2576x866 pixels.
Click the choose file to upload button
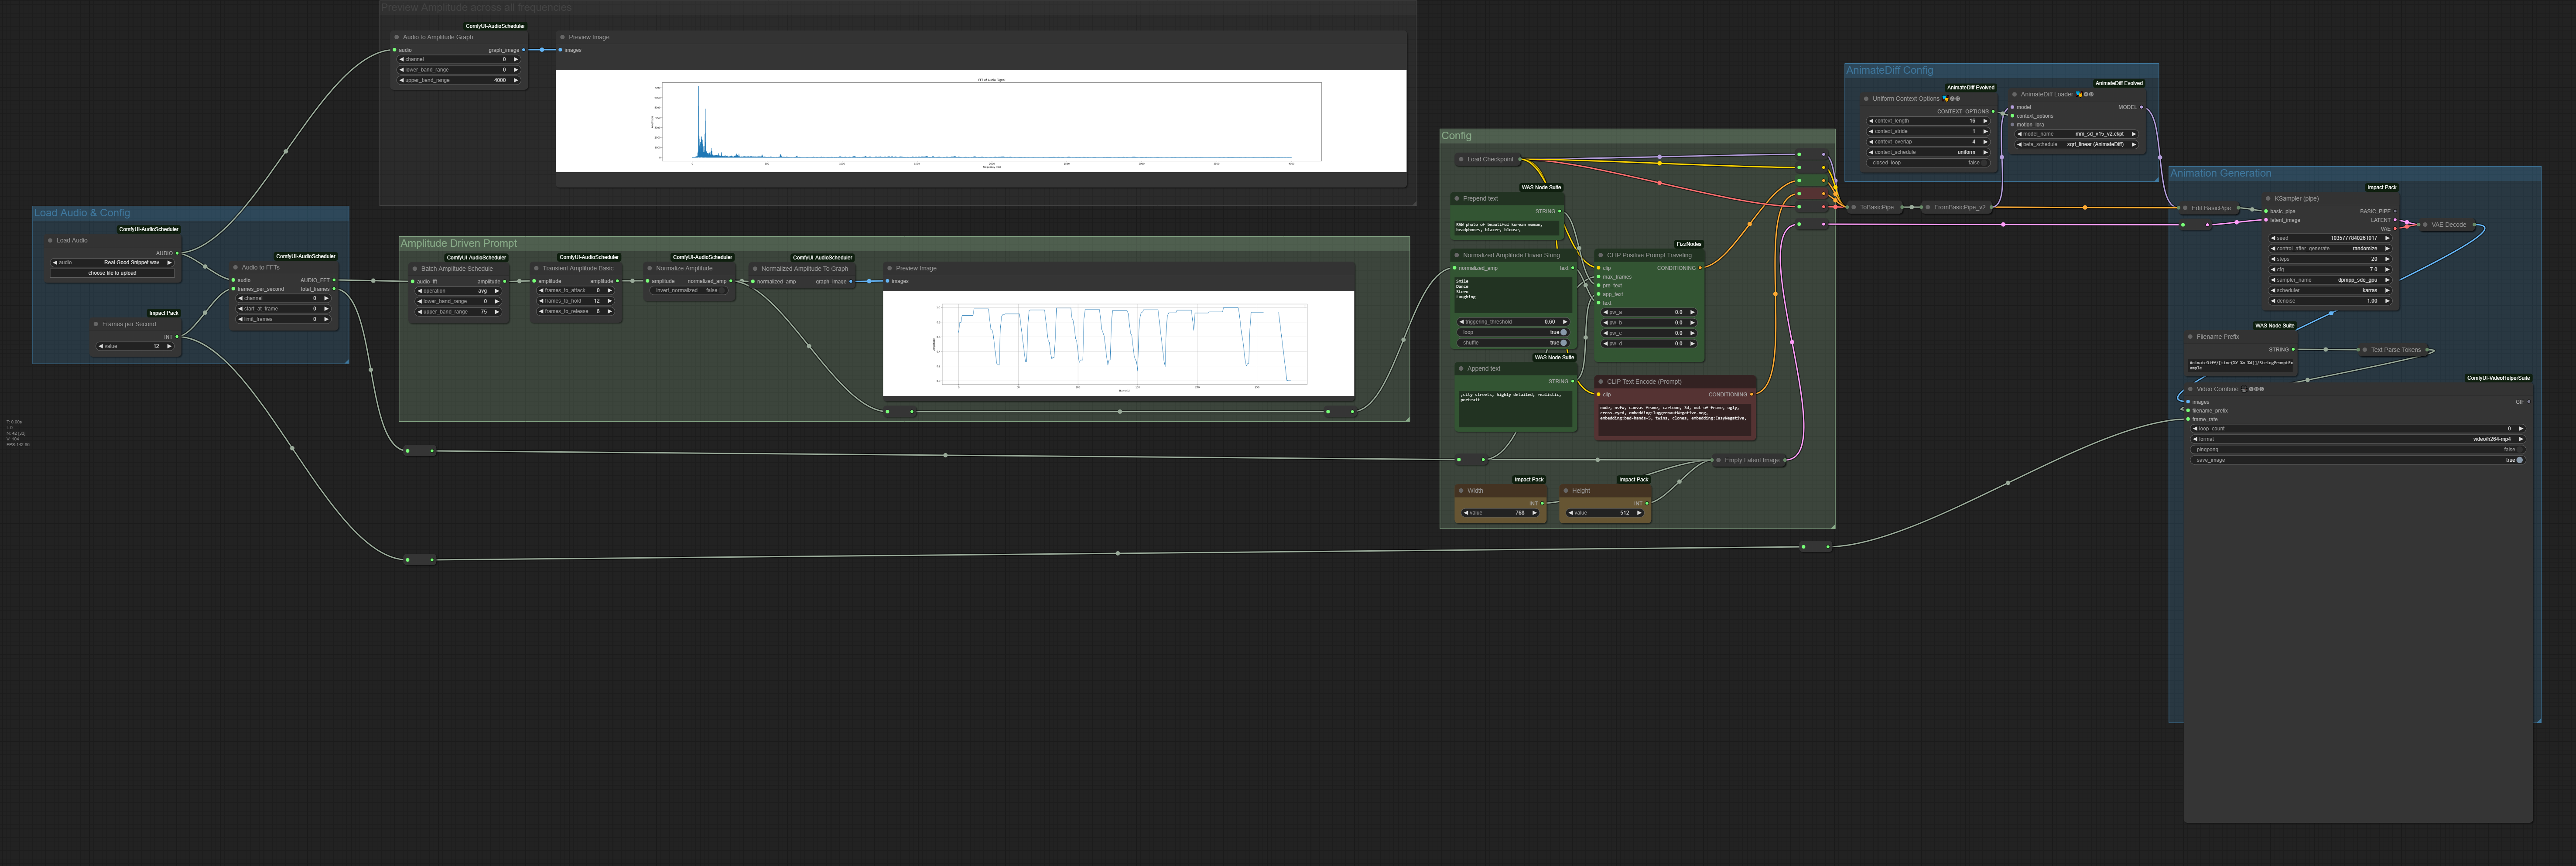(x=112, y=273)
